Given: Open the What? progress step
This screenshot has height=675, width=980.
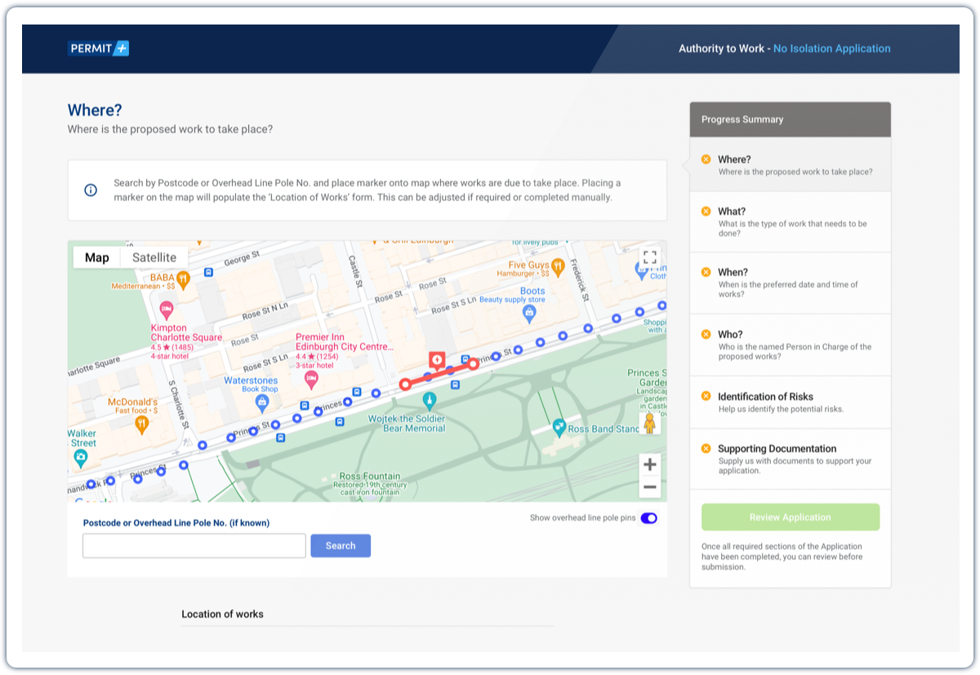Looking at the screenshot, I should click(790, 222).
